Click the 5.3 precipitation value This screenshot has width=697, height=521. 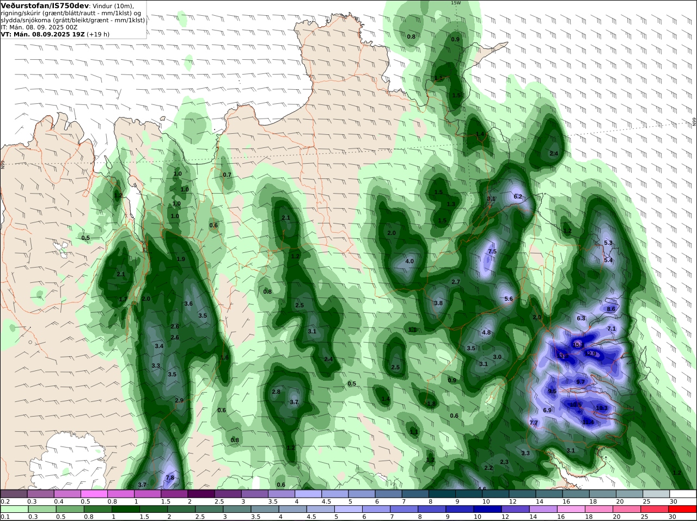click(609, 243)
